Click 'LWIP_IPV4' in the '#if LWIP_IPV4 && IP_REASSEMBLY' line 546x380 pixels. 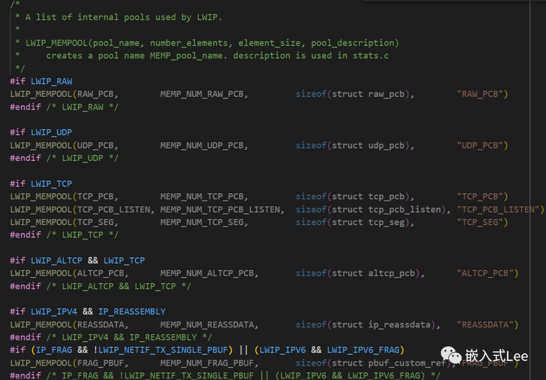tap(54, 311)
